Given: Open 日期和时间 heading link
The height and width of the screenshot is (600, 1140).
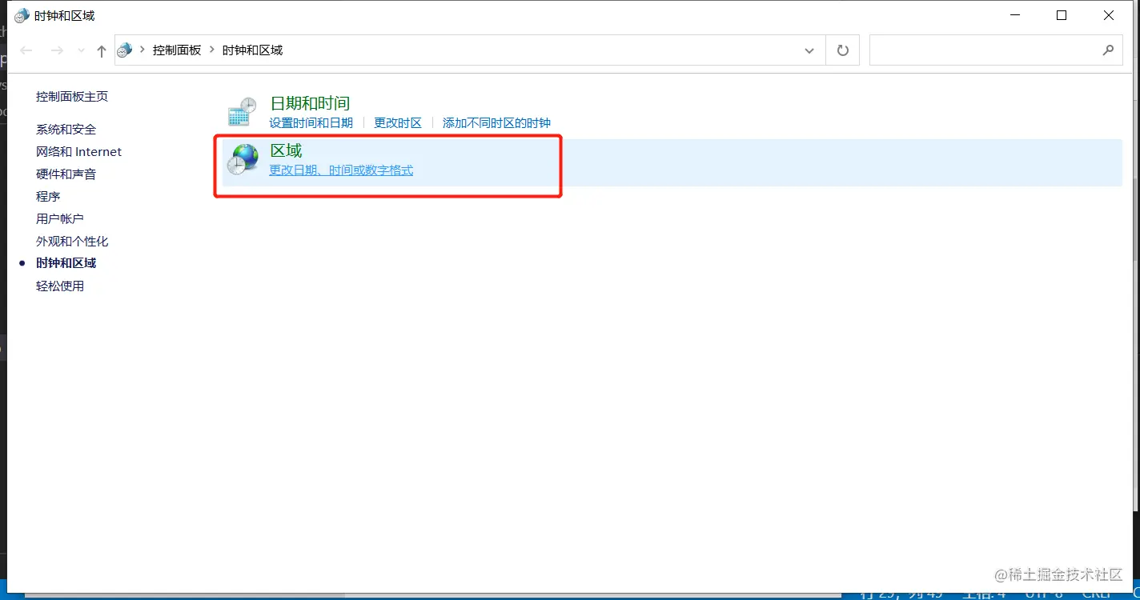Looking at the screenshot, I should tap(310, 103).
